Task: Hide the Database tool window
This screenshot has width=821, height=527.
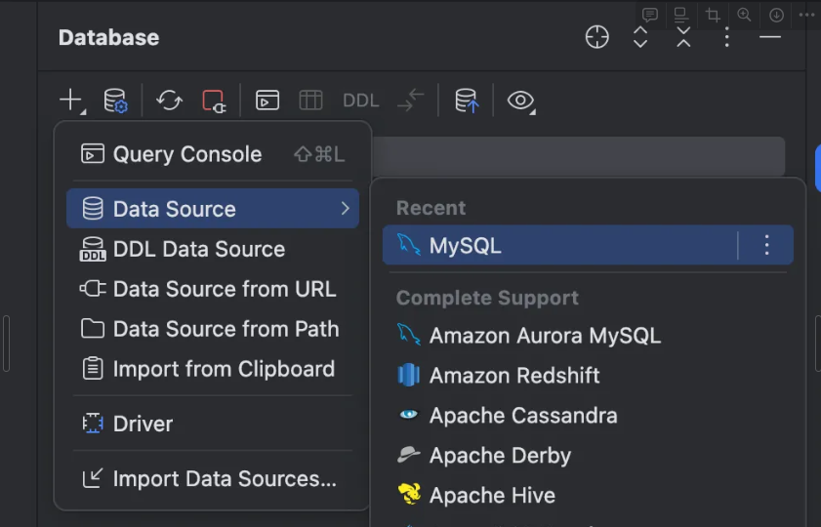Action: click(770, 38)
